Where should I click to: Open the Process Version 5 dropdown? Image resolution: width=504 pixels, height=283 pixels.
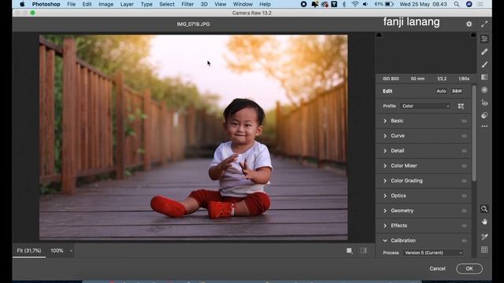tap(433, 253)
